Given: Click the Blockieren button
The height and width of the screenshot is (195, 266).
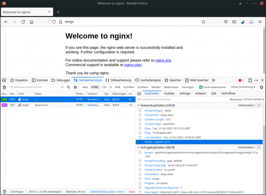Looking at the screenshot, I should 236,99.
